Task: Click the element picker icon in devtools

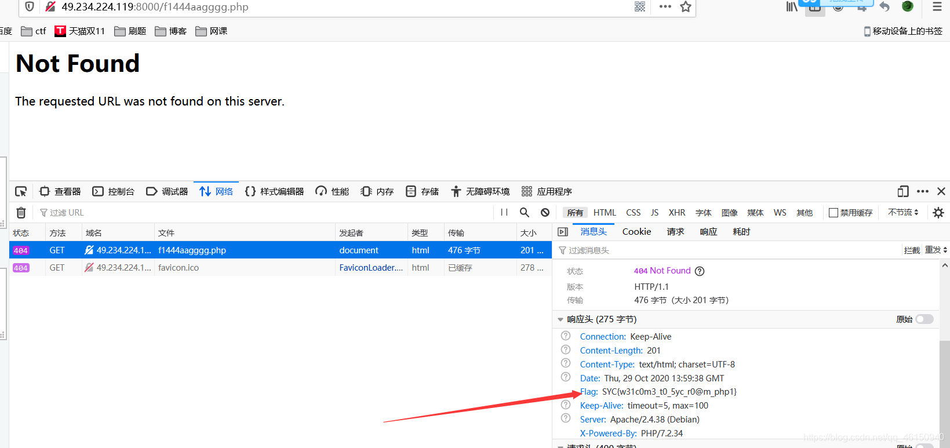Action: coord(21,191)
